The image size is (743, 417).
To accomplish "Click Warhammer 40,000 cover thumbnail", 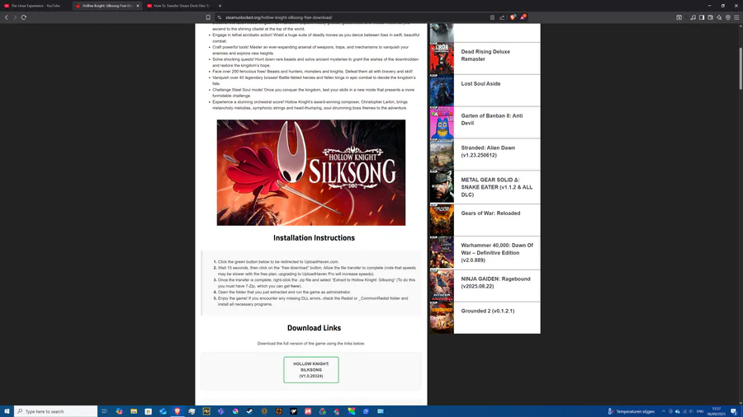I will pyautogui.click(x=442, y=252).
